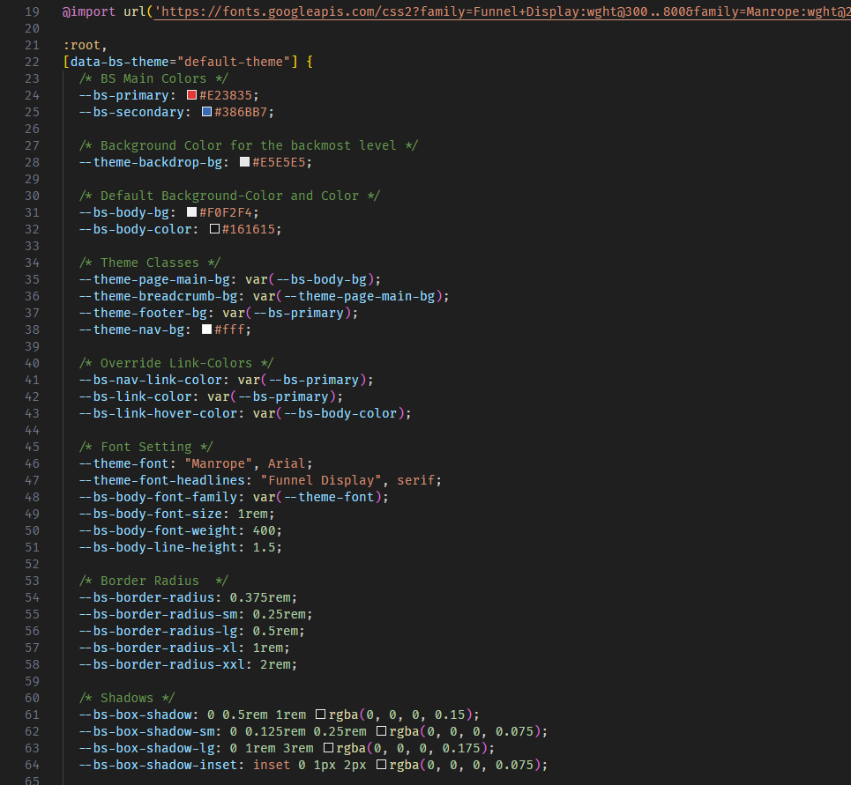Open the white #fff nav background swatch
This screenshot has width=851, height=785.
[206, 330]
